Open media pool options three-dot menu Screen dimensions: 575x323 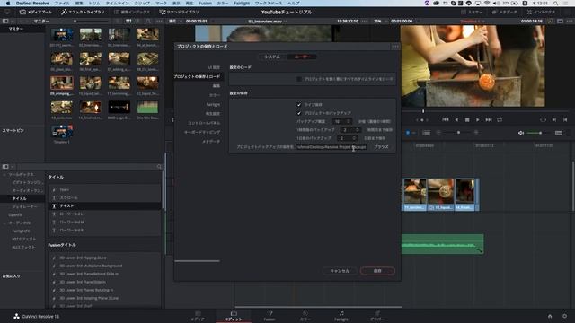pos(159,22)
